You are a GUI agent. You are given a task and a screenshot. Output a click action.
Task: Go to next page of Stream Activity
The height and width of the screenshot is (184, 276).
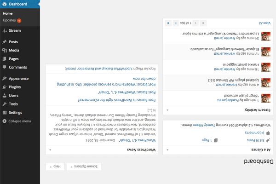click(176, 23)
